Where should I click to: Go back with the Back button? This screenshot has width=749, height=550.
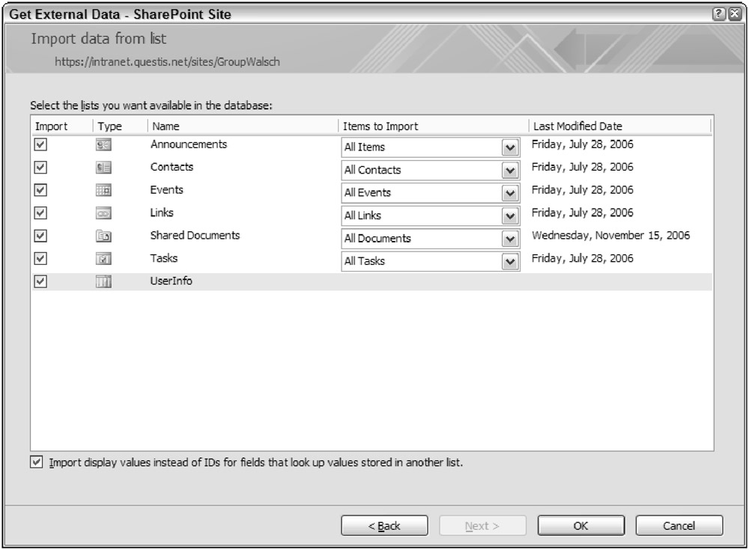point(384,526)
